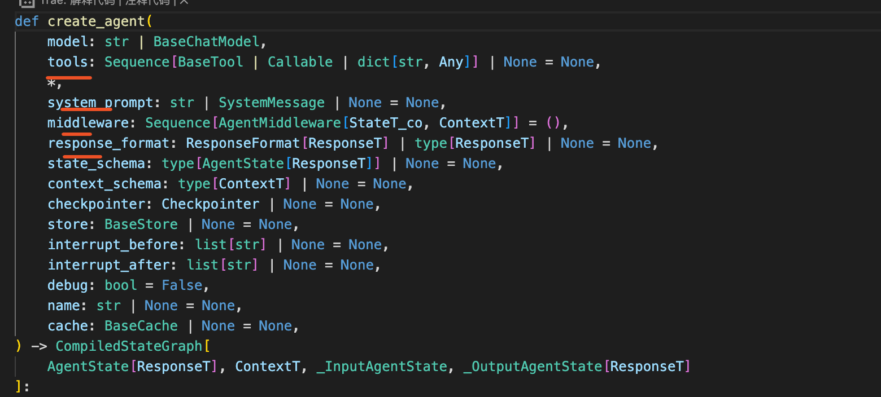Click the BaseStore type

click(141, 224)
